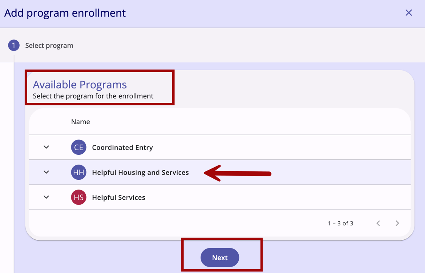Expand the Helpful Housing and Services chevron
Screen dimensions: 425x273
[46, 172]
